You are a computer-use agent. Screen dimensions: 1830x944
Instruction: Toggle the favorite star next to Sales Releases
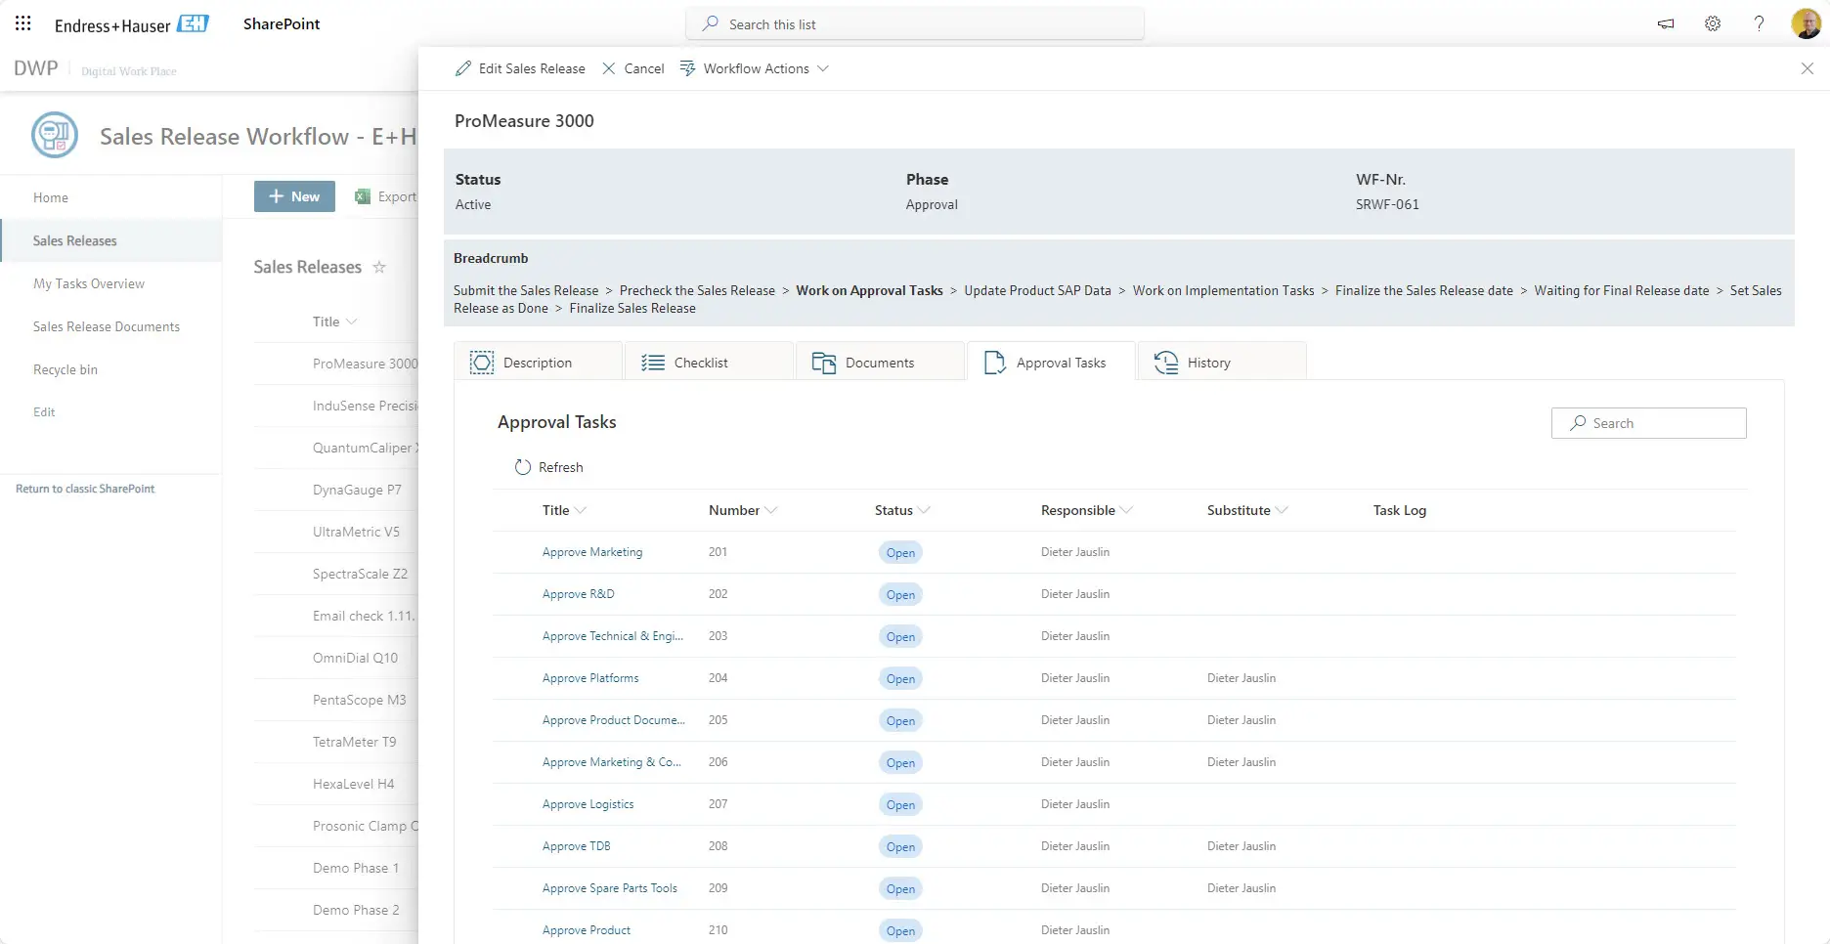coord(379,267)
